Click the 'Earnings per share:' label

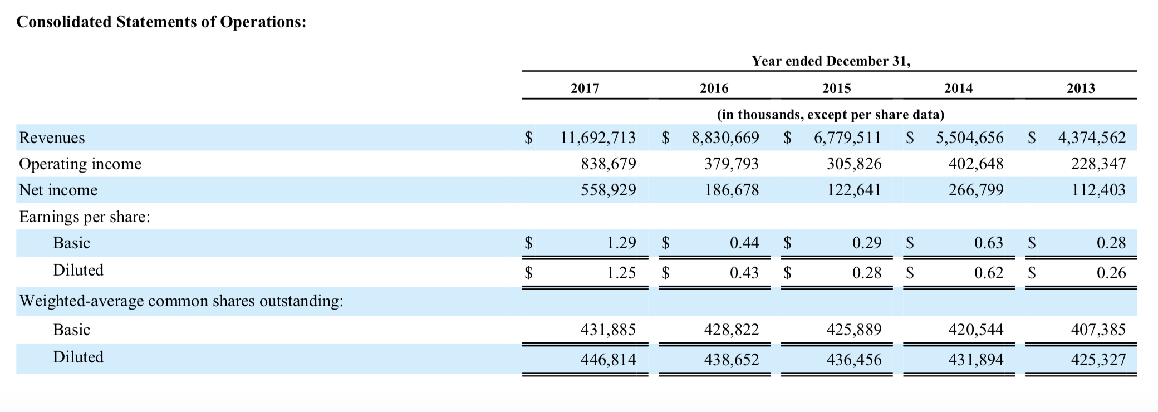pyautogui.click(x=85, y=217)
